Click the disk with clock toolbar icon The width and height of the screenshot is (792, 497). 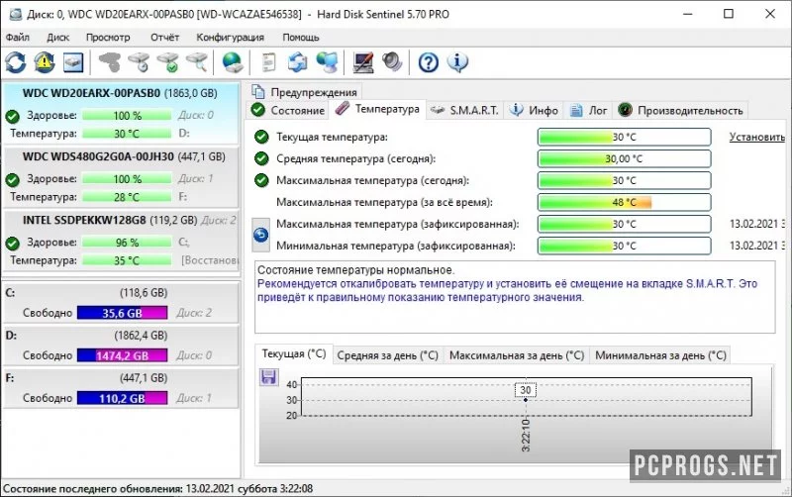(139, 62)
